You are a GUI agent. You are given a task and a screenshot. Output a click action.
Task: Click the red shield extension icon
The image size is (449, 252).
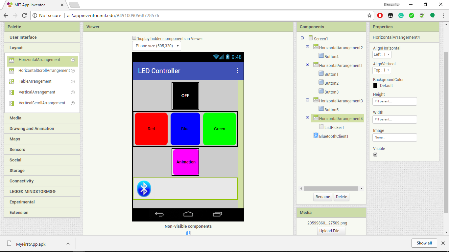(380, 15)
